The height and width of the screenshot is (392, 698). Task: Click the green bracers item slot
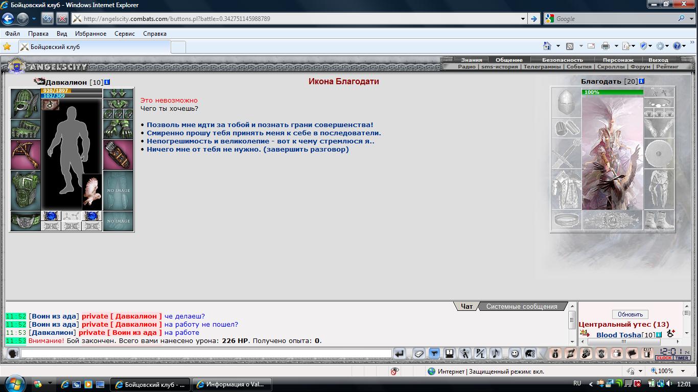click(26, 129)
